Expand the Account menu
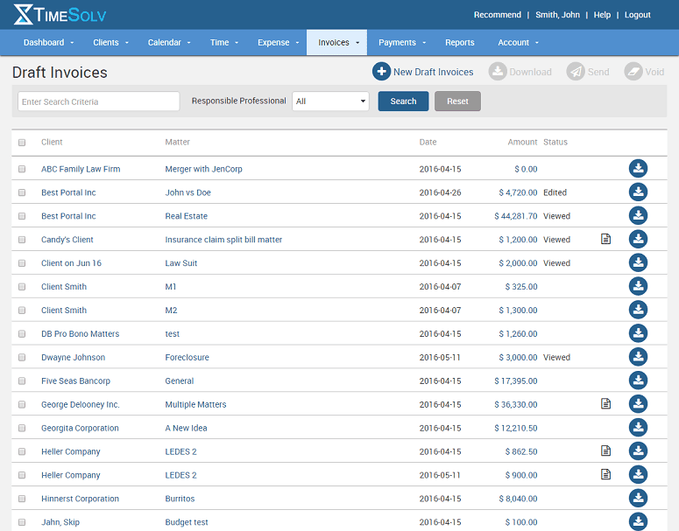 click(x=519, y=42)
